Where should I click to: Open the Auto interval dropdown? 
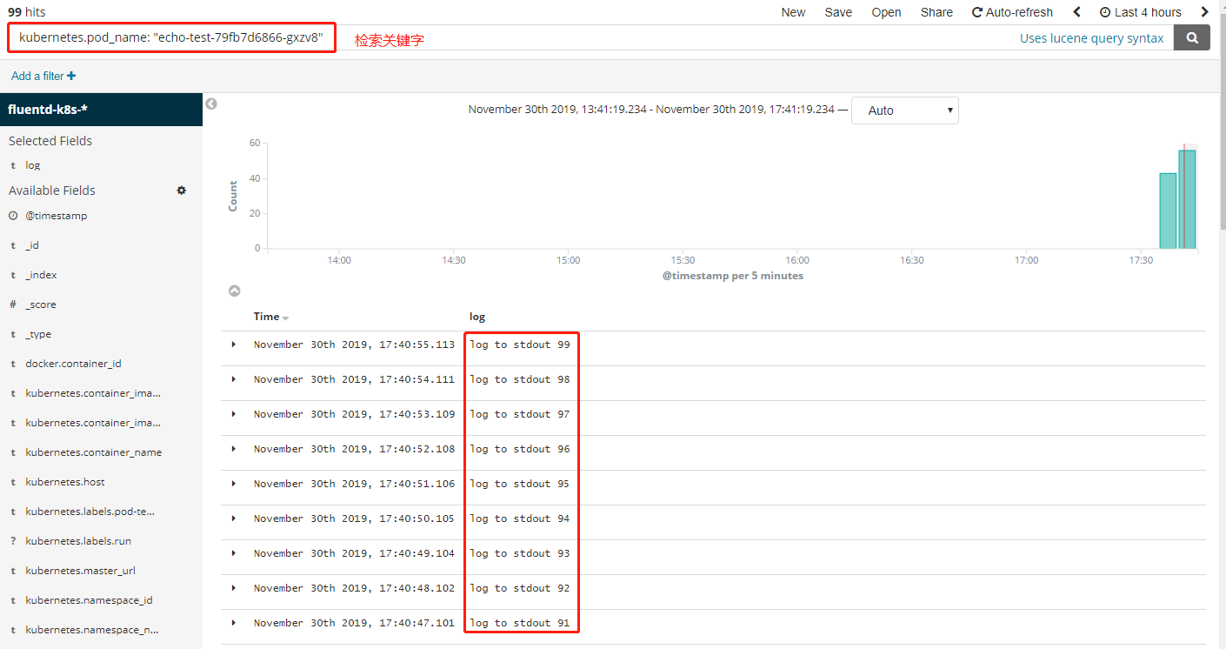[904, 110]
